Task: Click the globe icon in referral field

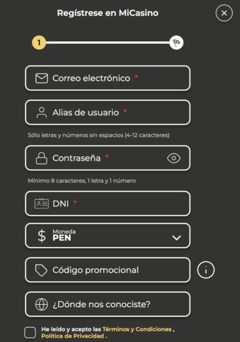Action: 41,305
